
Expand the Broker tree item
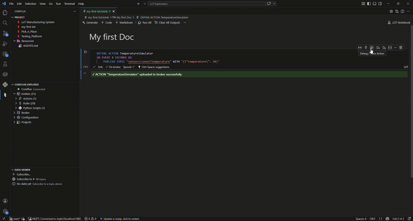coord(14,112)
